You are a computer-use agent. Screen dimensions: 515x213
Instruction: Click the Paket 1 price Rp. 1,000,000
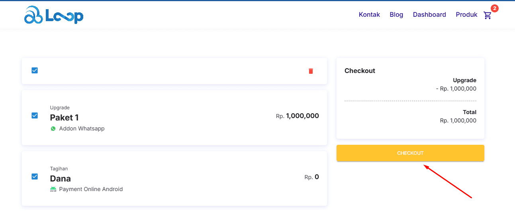click(298, 116)
